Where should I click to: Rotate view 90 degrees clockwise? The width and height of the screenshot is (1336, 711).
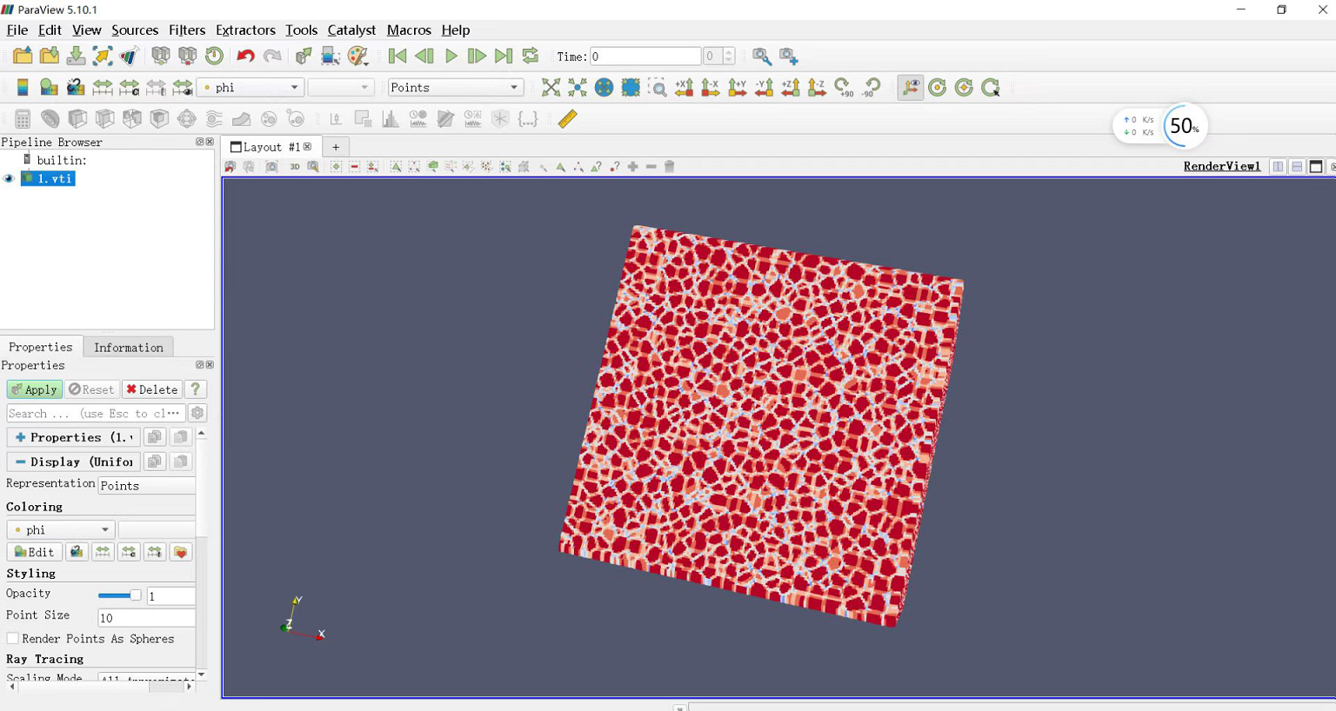pyautogui.click(x=844, y=88)
